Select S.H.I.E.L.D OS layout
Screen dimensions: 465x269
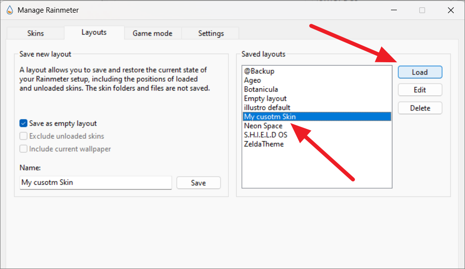click(317, 135)
